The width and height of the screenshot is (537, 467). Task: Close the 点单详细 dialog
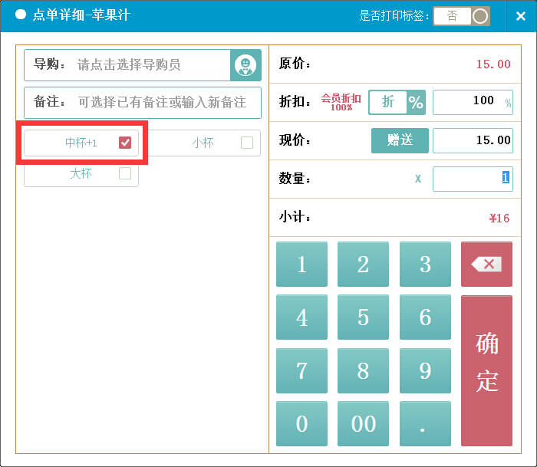(x=520, y=16)
